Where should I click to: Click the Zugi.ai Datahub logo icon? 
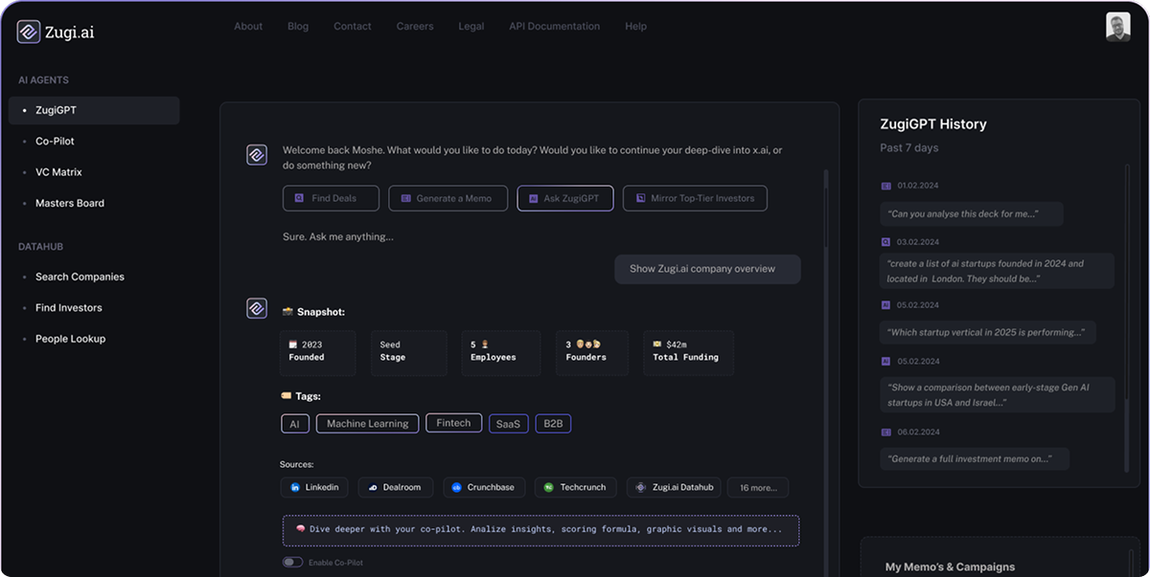tap(641, 487)
